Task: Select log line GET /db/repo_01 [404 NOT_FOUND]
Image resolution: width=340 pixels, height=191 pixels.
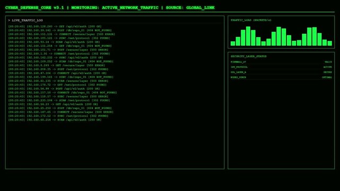Action: [x=60, y=46]
